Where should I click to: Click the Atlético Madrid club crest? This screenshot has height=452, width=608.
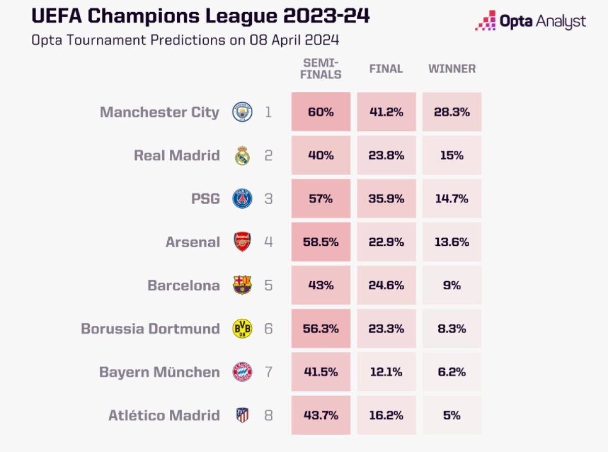point(242,416)
